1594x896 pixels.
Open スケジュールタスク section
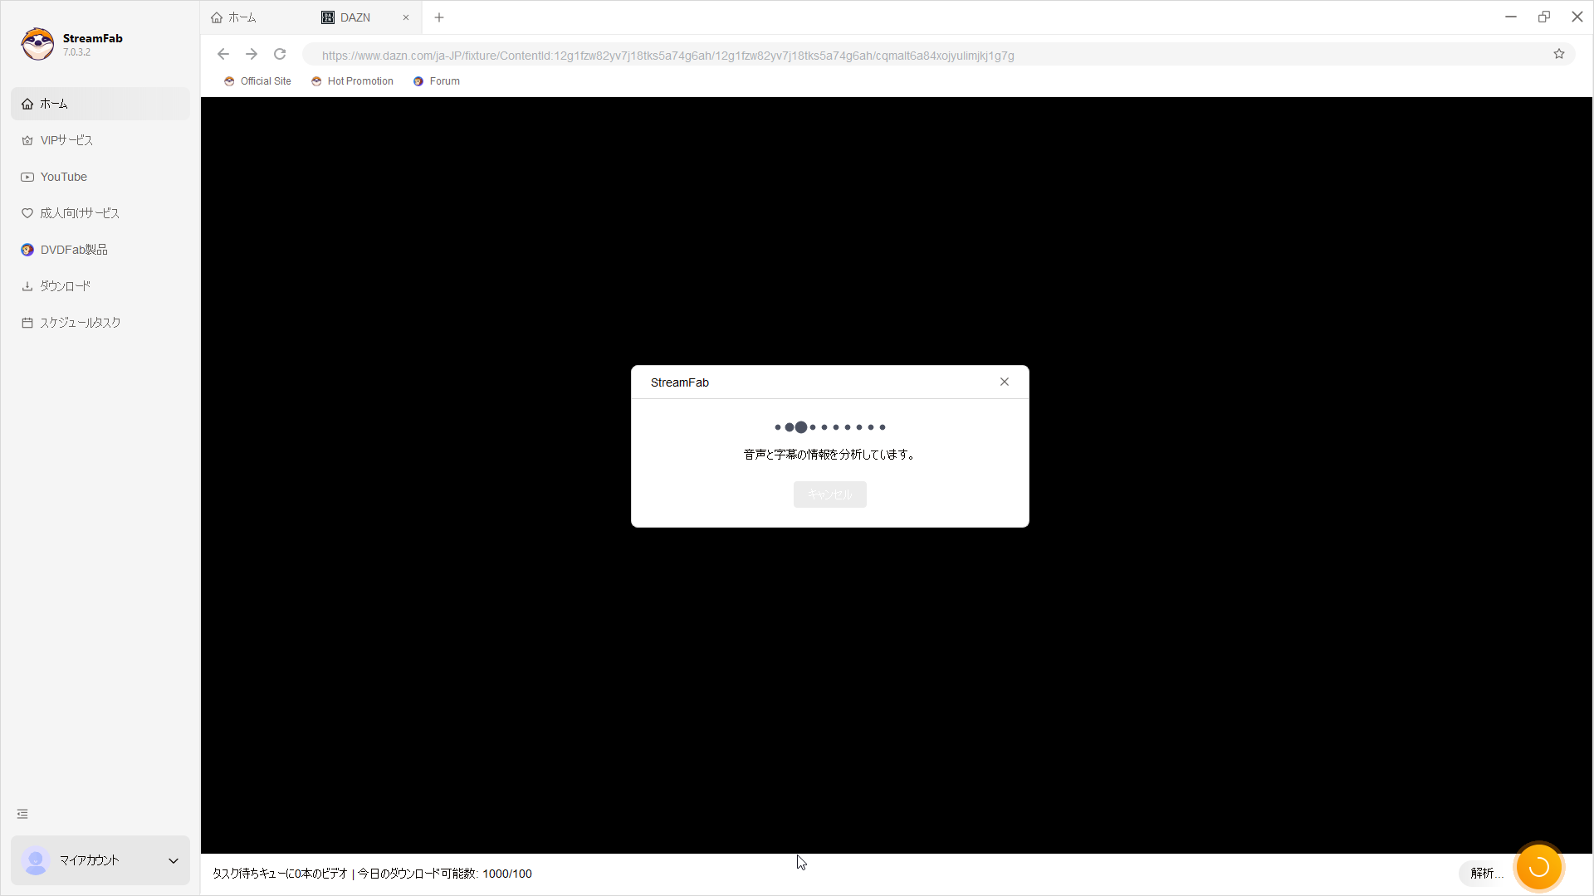click(100, 323)
